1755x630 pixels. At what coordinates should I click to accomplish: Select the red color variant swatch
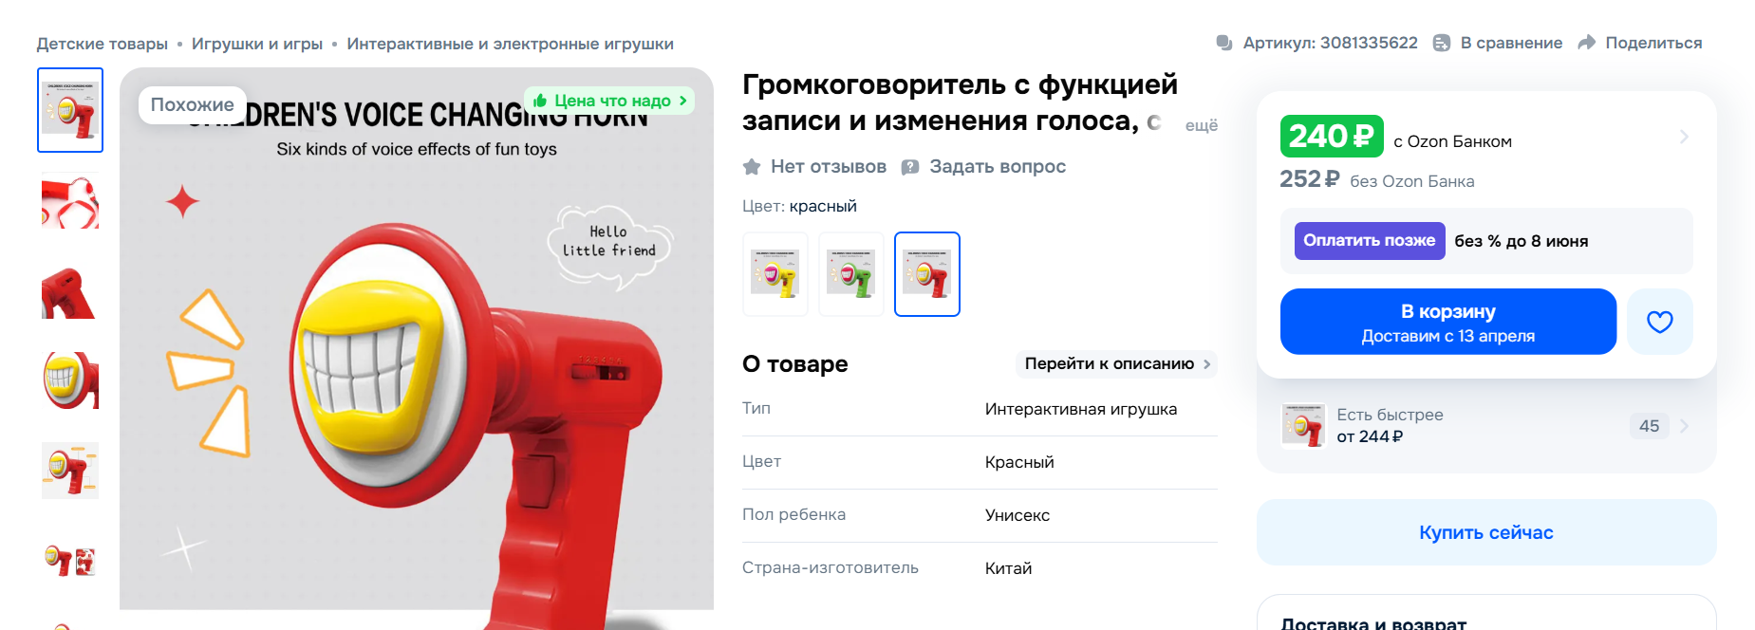927,274
